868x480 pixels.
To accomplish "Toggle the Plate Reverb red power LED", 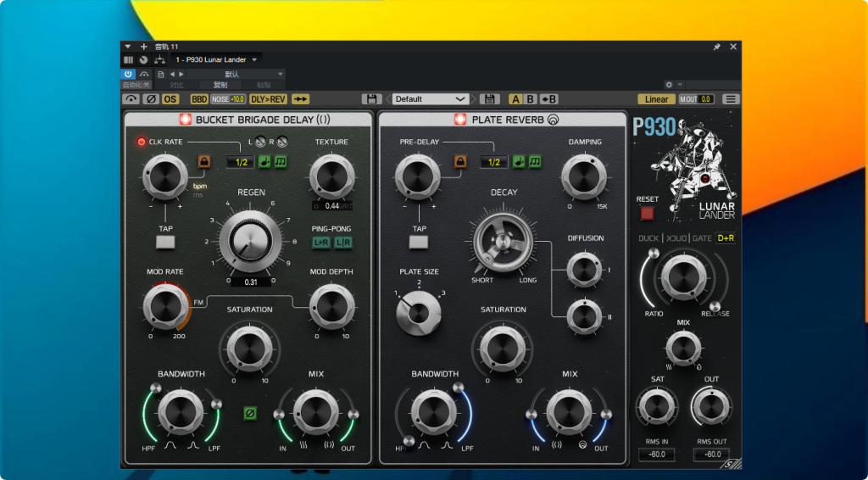I will (x=460, y=120).
